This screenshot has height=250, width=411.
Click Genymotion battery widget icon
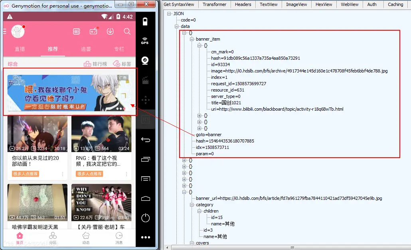pyautogui.click(x=145, y=21)
